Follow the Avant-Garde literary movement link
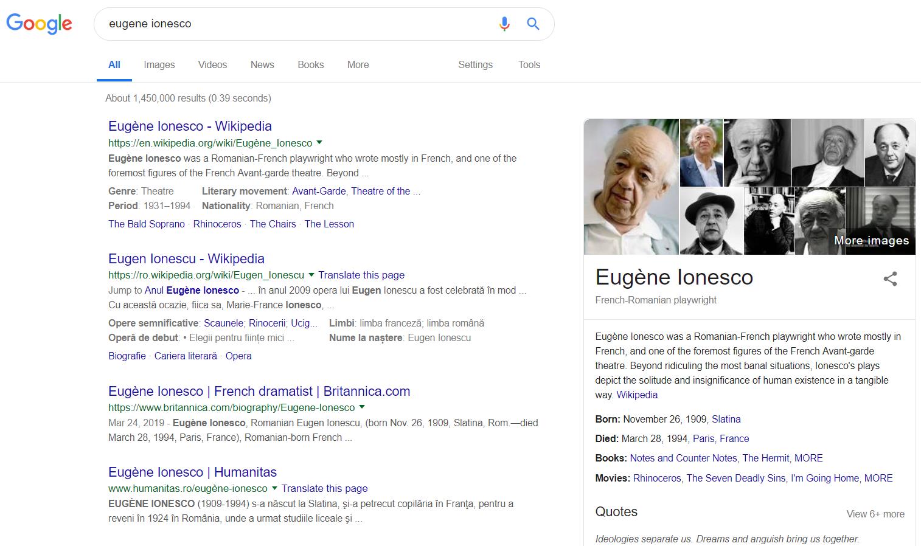The image size is (921, 546). click(319, 191)
